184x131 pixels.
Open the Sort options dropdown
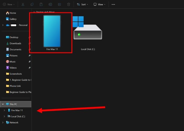(x=82, y=4)
